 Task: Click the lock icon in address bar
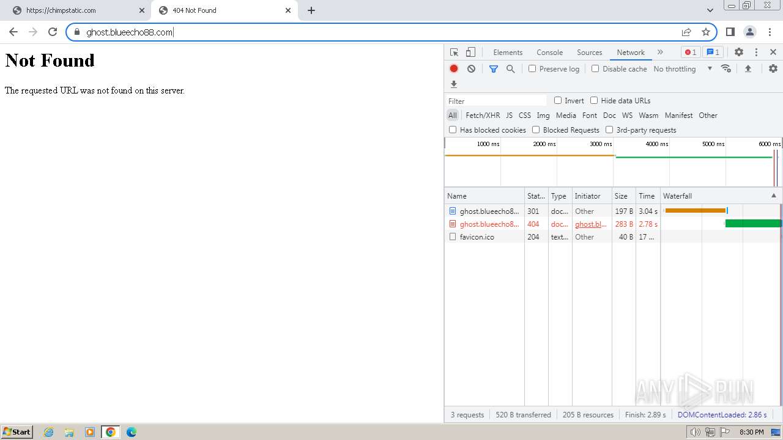pyautogui.click(x=77, y=32)
